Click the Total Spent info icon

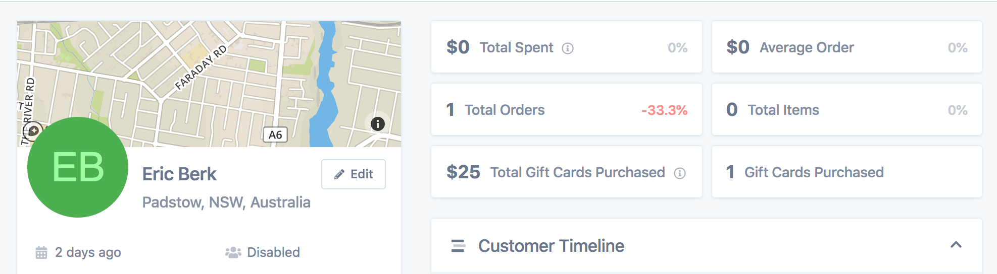pos(568,48)
